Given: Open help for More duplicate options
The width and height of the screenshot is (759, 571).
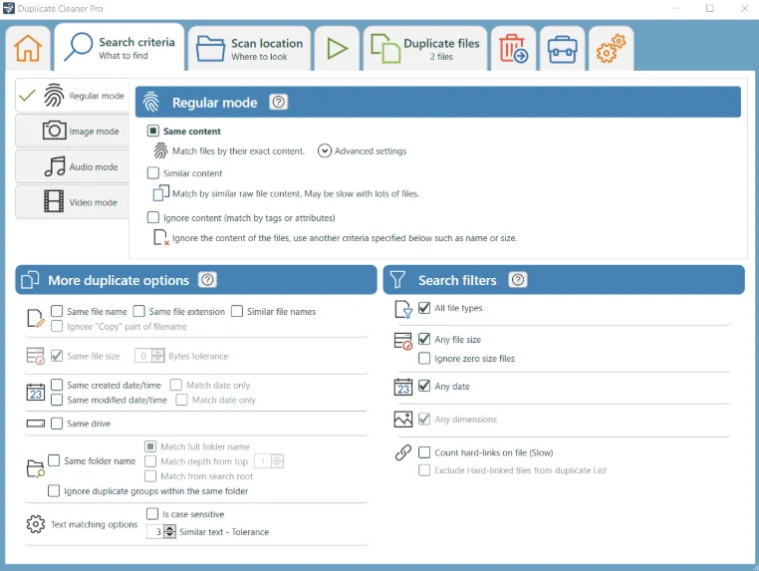Looking at the screenshot, I should [x=207, y=279].
